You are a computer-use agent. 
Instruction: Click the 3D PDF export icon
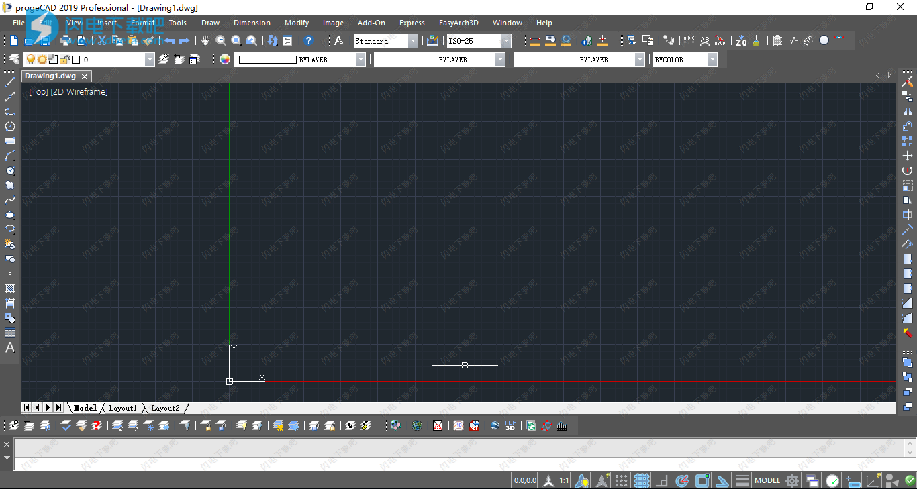510,425
